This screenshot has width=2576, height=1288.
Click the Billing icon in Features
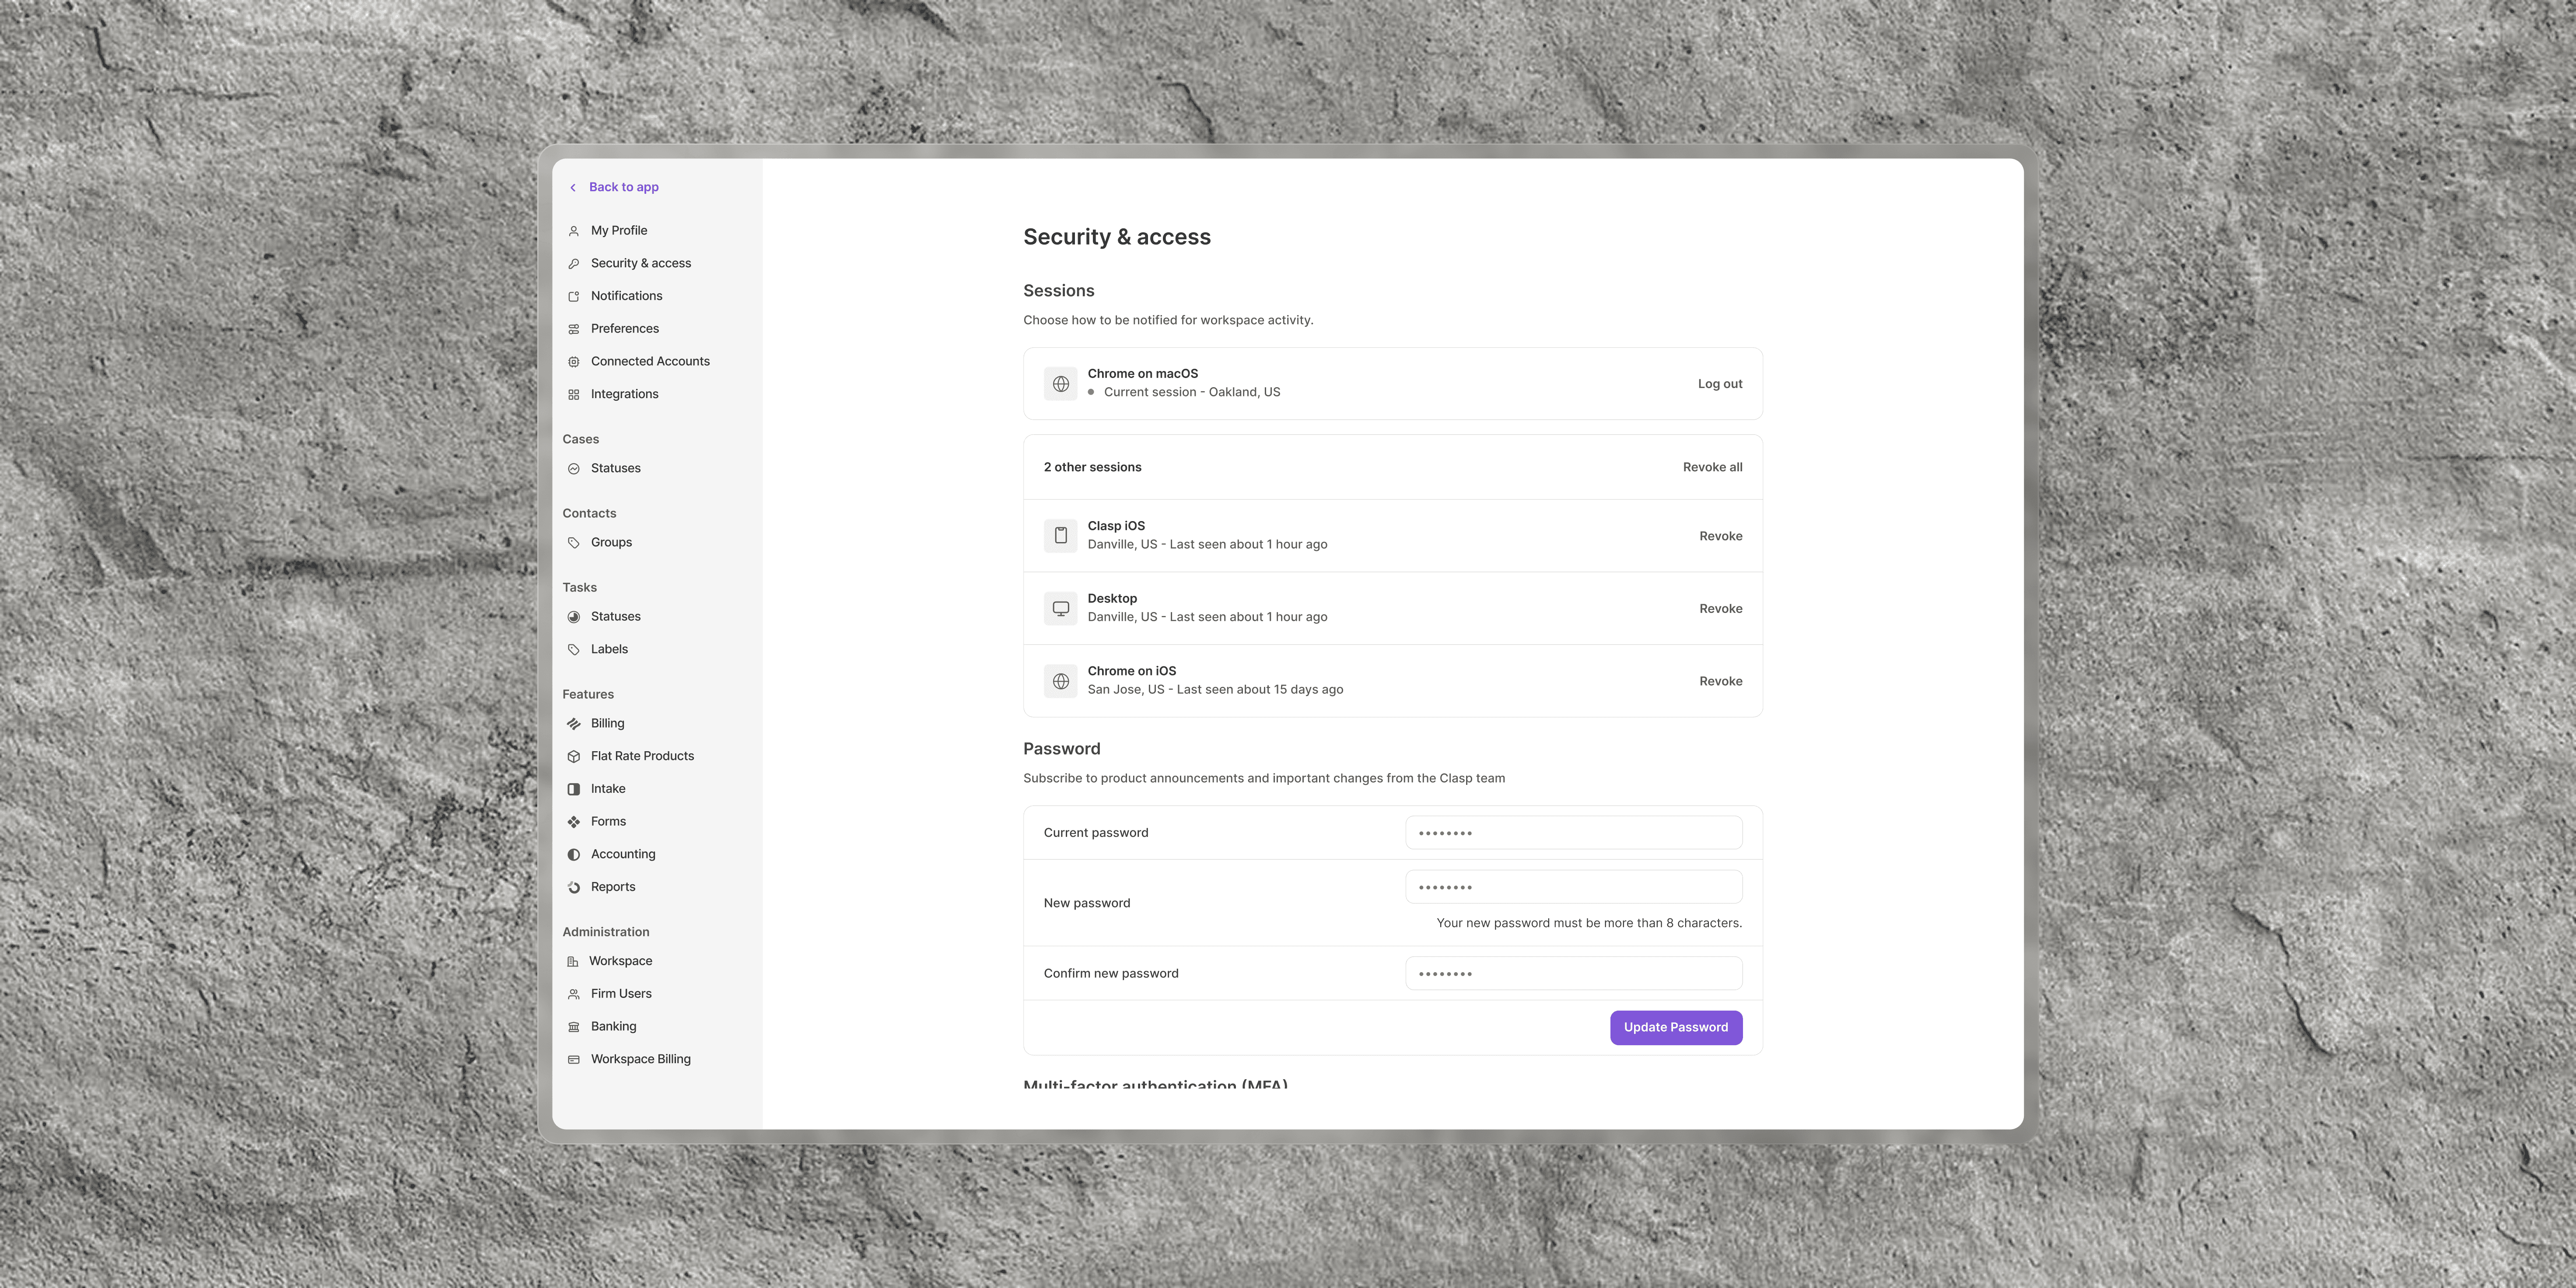pyautogui.click(x=574, y=724)
